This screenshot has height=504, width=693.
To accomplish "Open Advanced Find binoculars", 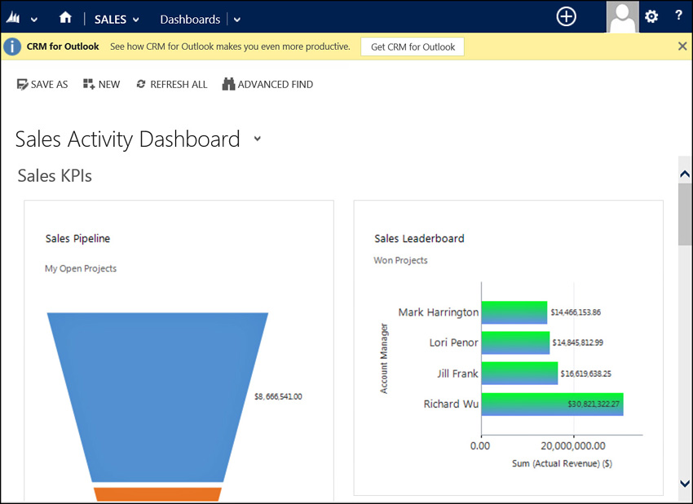I will 267,84.
